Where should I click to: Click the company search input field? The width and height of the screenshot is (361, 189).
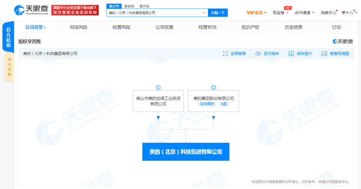coord(154,13)
